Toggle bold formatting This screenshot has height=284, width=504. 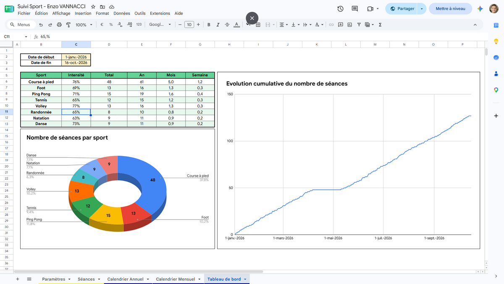tap(209, 25)
